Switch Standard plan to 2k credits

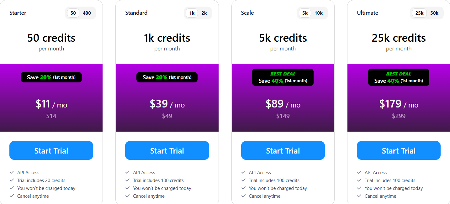[x=204, y=13]
